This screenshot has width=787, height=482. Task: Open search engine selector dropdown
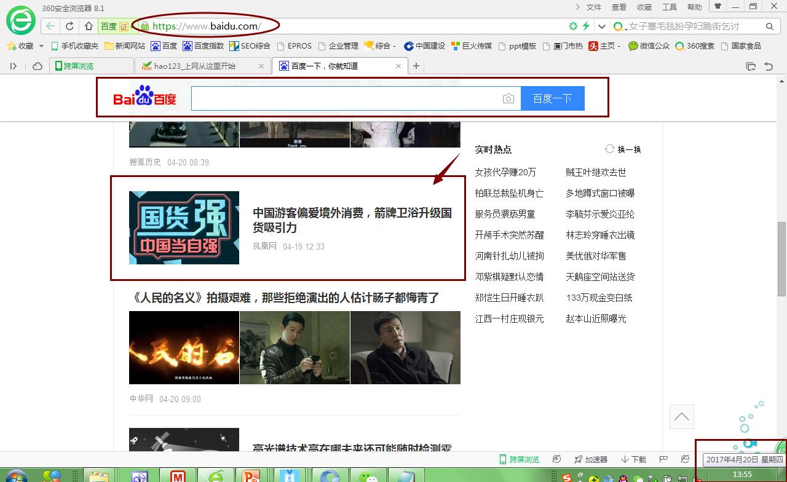620,26
